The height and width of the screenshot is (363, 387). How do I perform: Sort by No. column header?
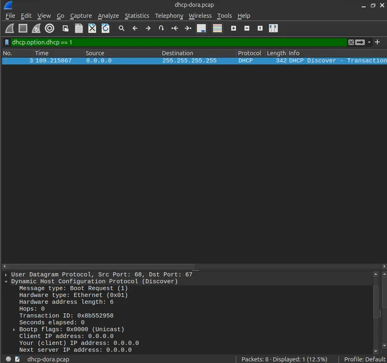17,53
